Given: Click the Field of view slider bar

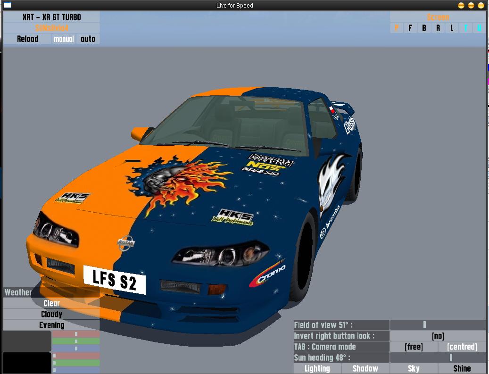Looking at the screenshot, I should (438, 325).
